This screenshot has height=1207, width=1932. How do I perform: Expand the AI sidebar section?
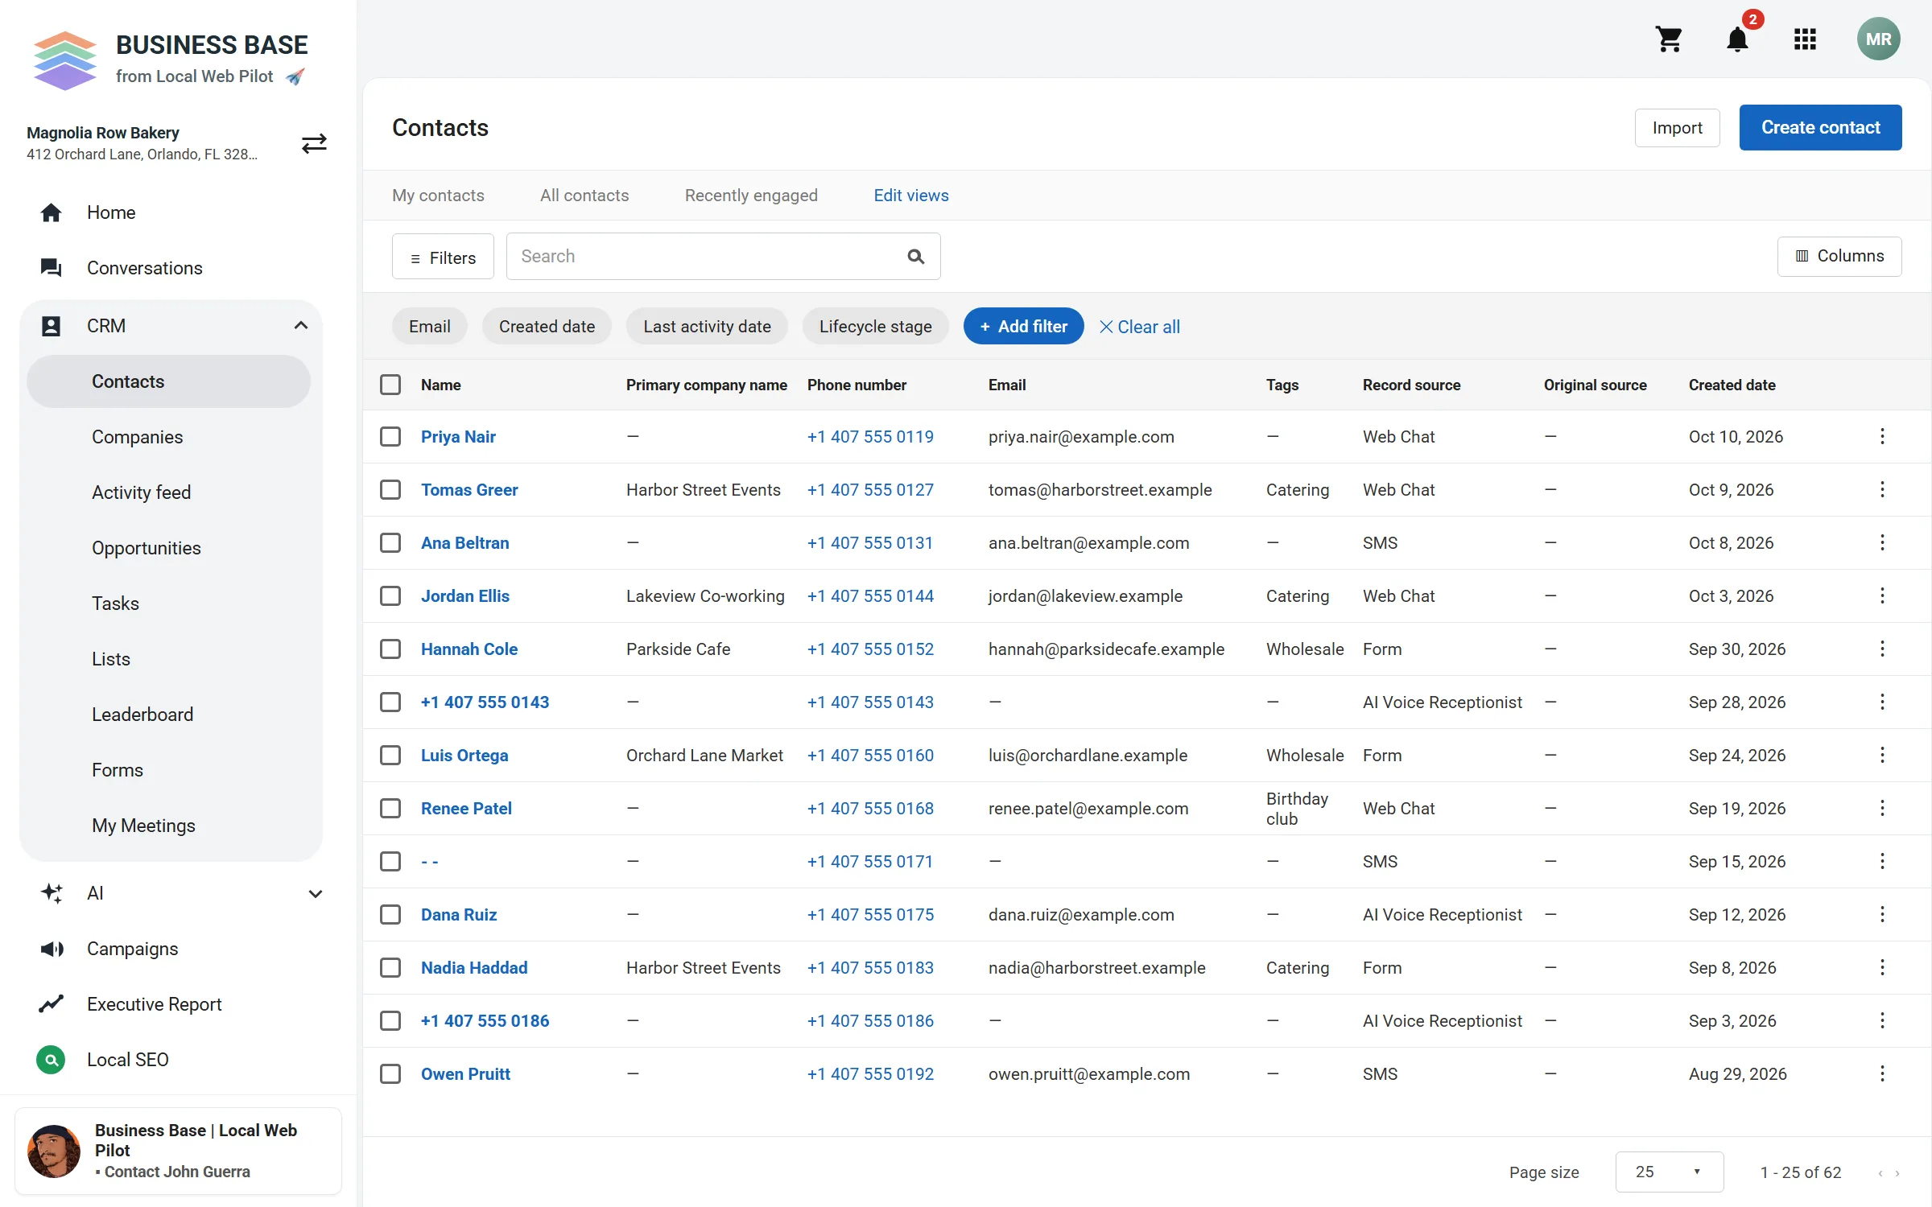point(316,893)
